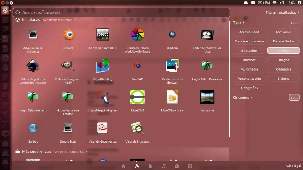Viewport: 303px width, 170px height.
Task: Toggle the Ofimática filter
Action: click(x=283, y=69)
